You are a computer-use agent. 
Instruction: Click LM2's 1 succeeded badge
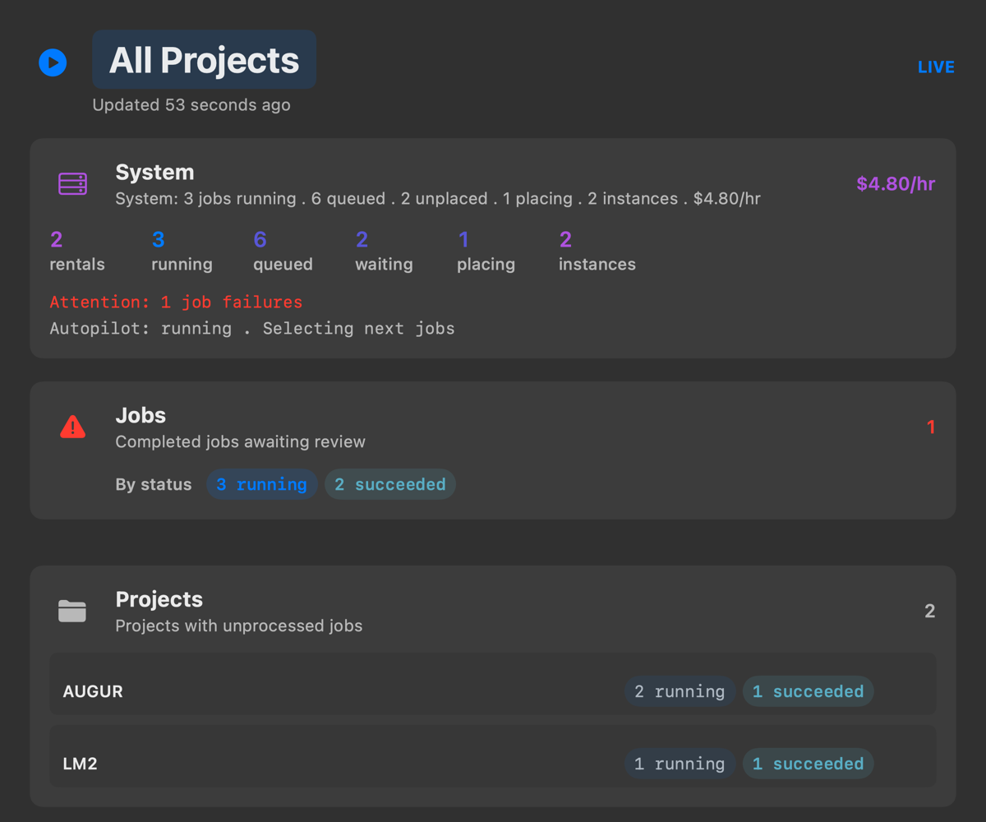[x=808, y=764]
